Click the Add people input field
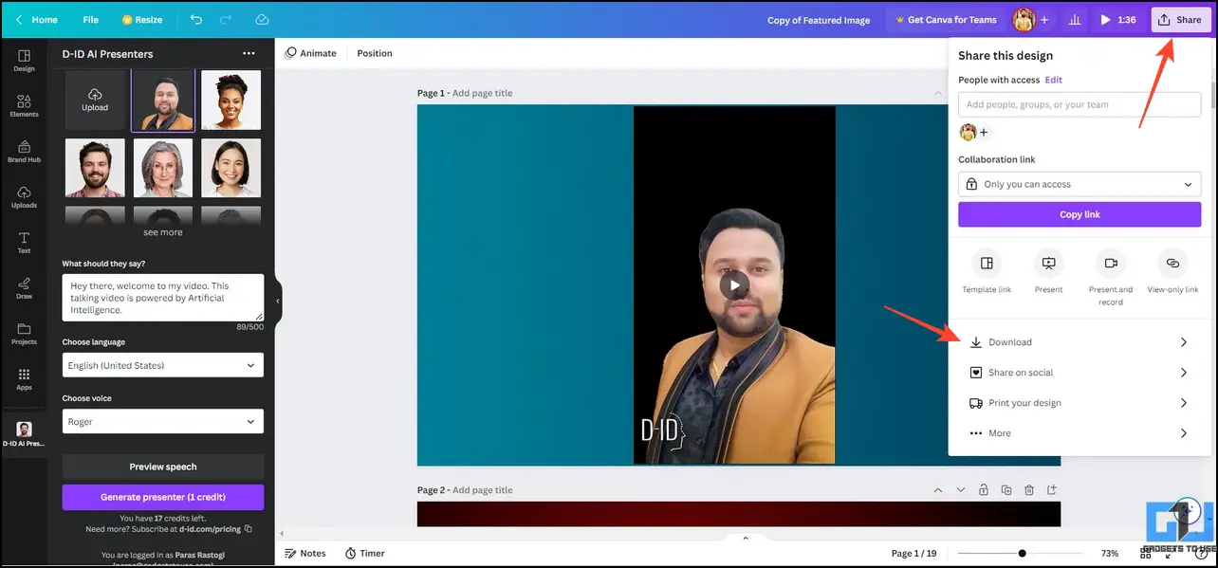This screenshot has width=1218, height=568. tap(1080, 104)
